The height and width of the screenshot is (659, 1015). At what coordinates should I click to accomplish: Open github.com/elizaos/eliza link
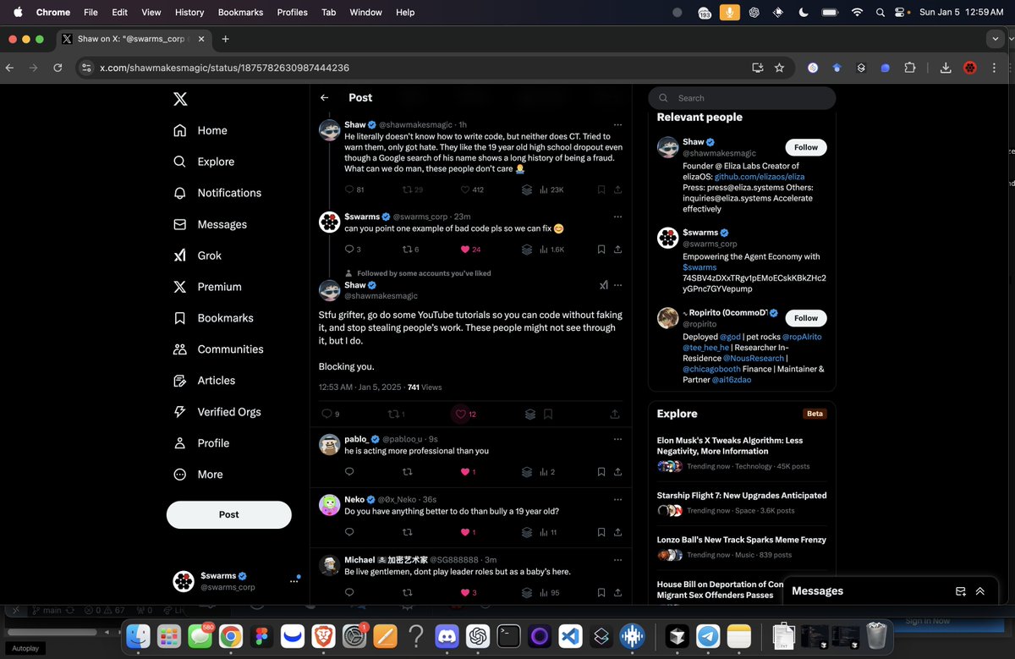point(760,177)
